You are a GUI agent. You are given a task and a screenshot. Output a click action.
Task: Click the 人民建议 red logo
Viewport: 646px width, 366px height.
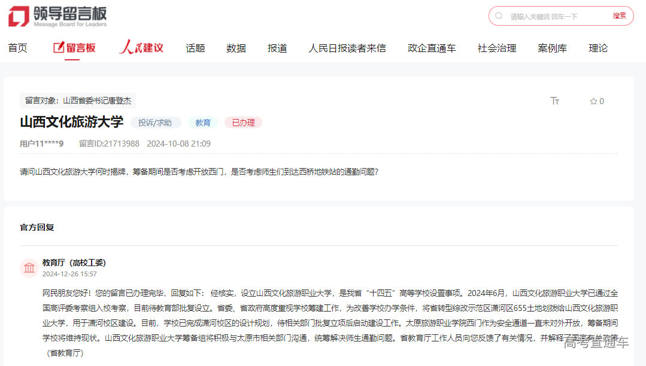click(141, 47)
